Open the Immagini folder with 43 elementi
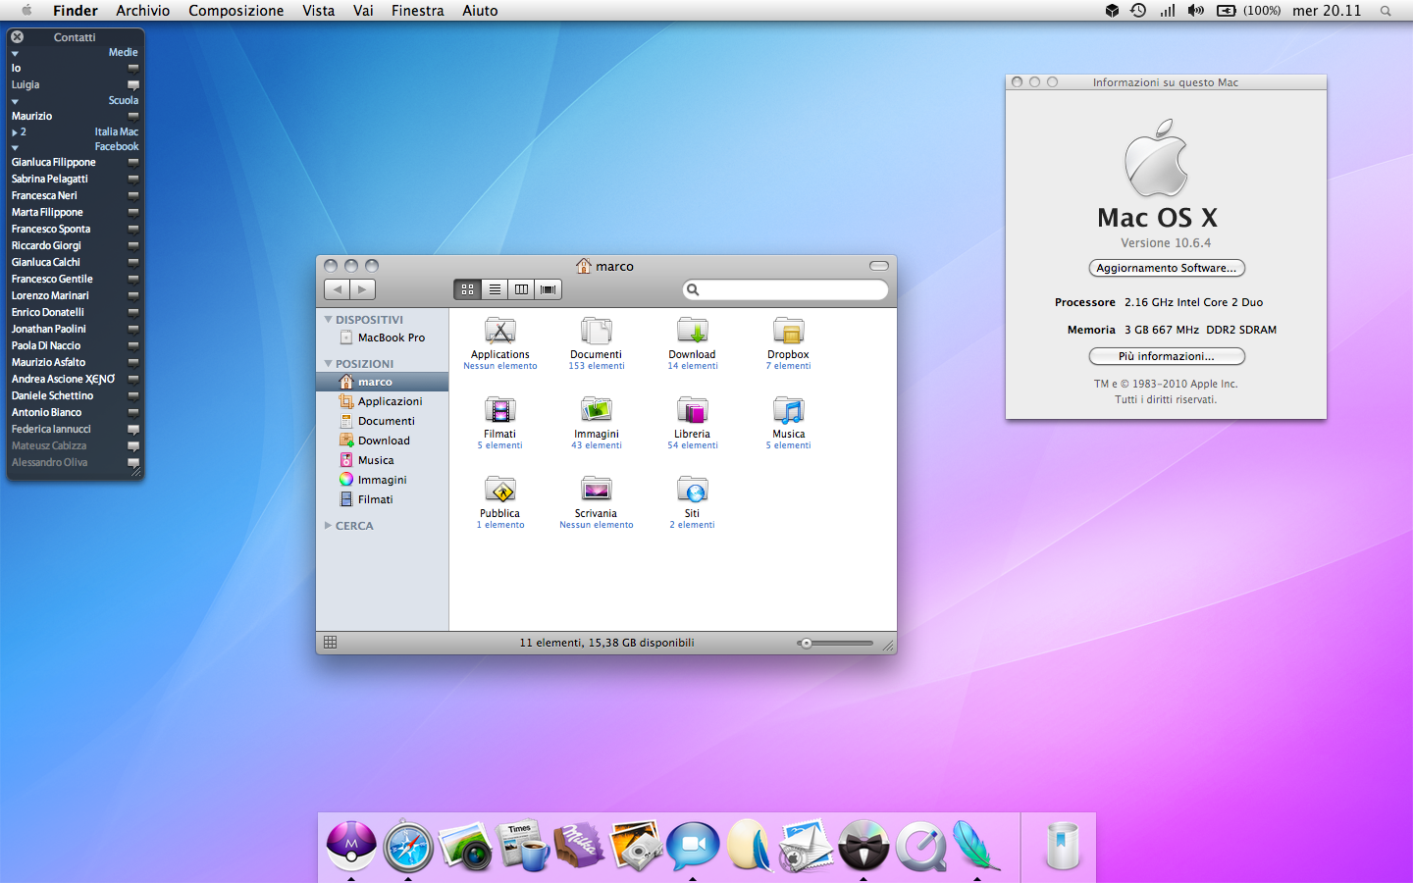This screenshot has height=883, width=1413. pos(596,410)
